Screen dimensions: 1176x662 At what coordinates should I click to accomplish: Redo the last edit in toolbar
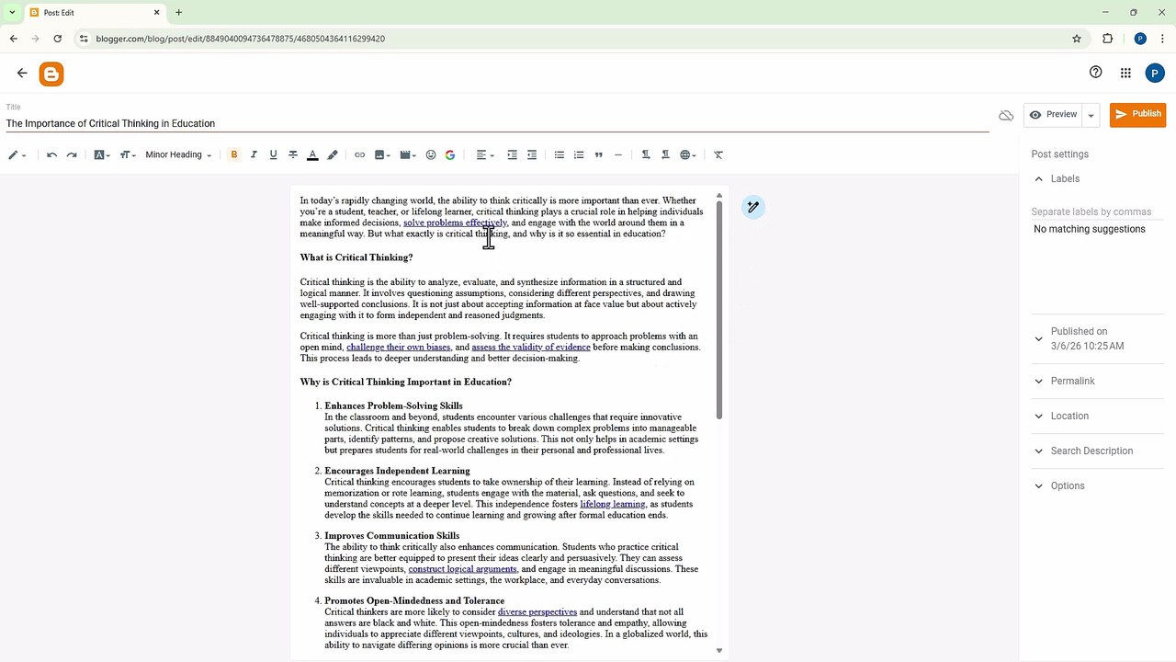(72, 154)
